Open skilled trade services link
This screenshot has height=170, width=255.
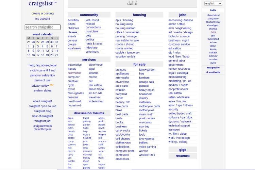[x=96, y=89]
